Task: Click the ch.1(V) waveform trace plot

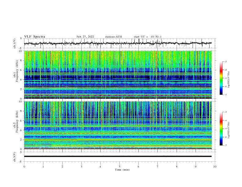Action: point(118,43)
